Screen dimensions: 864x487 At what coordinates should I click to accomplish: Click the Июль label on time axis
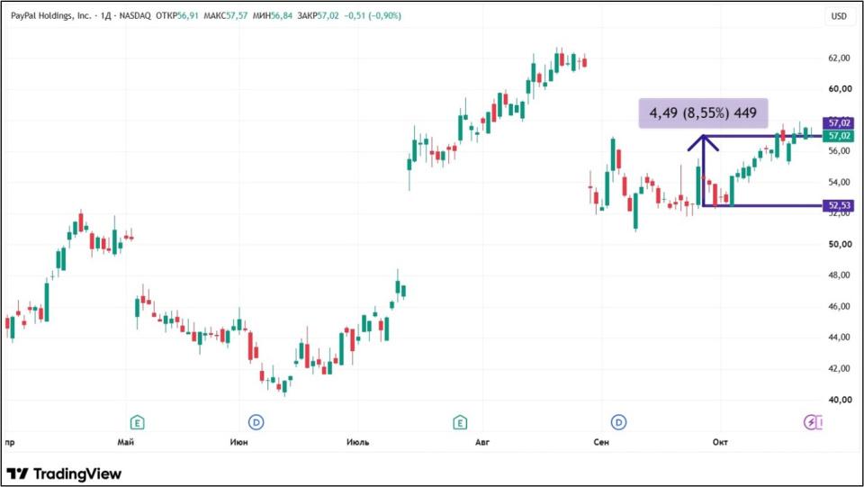coord(357,442)
